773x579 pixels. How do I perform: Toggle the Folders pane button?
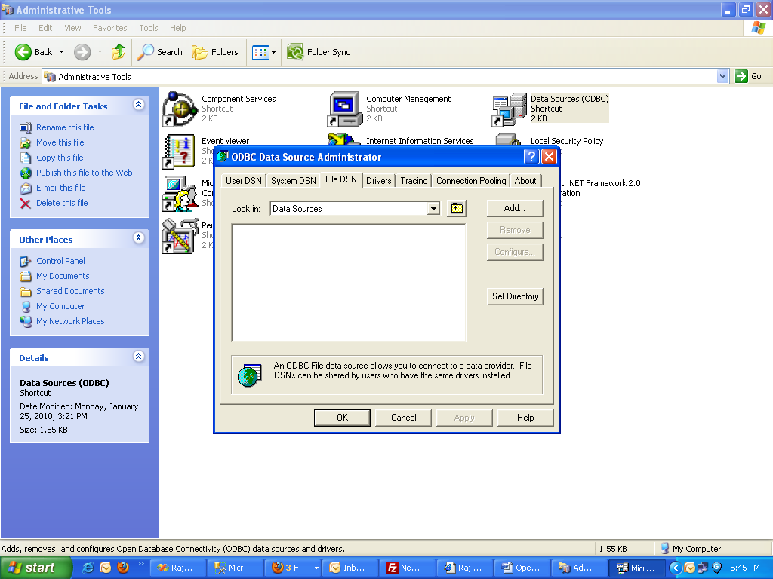[x=215, y=52]
